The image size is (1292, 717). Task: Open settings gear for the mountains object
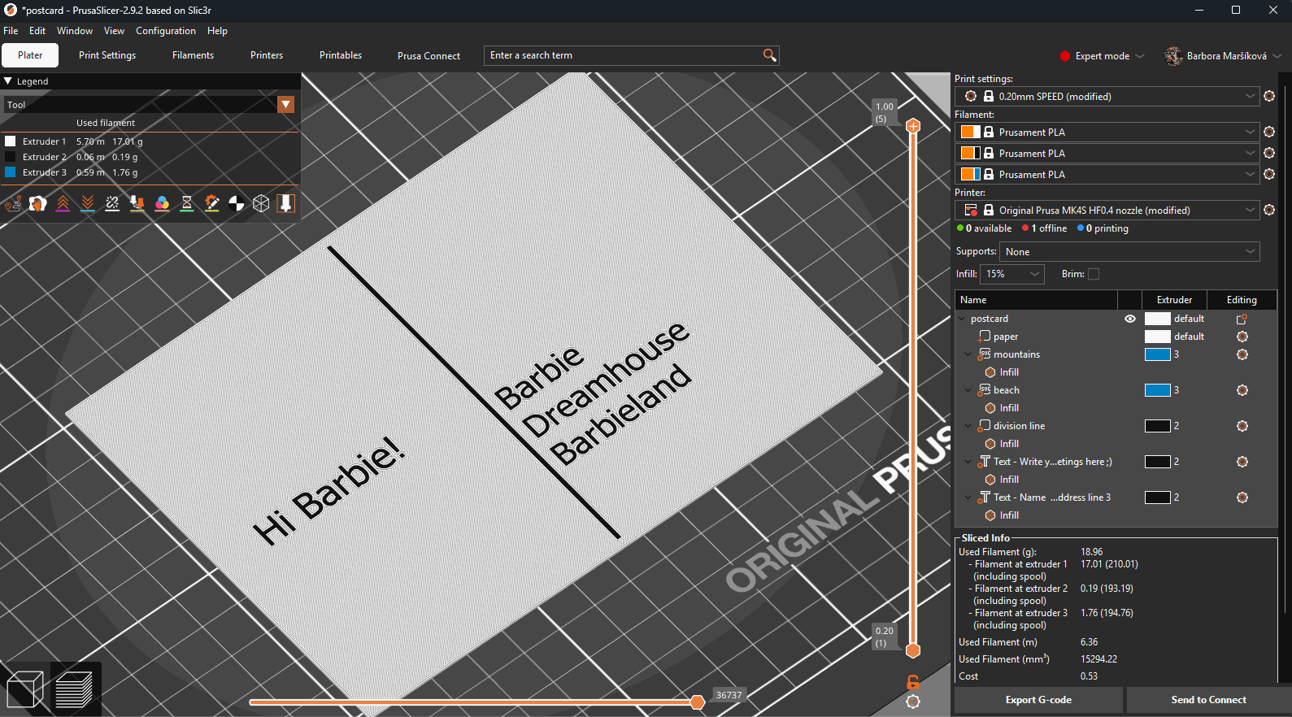(x=1242, y=354)
